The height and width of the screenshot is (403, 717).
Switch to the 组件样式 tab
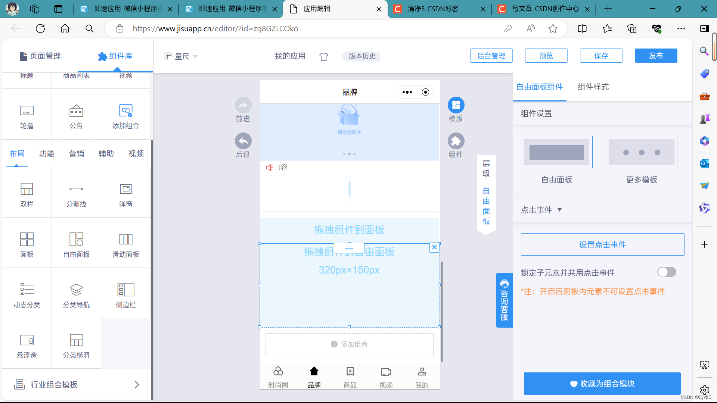click(x=593, y=87)
